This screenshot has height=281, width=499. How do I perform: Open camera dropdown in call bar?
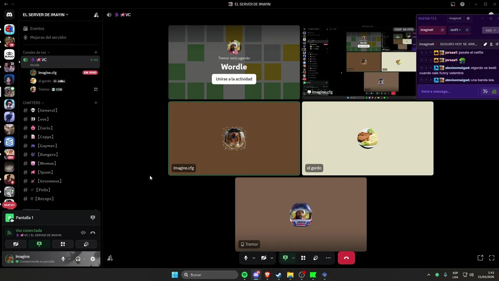point(272,258)
